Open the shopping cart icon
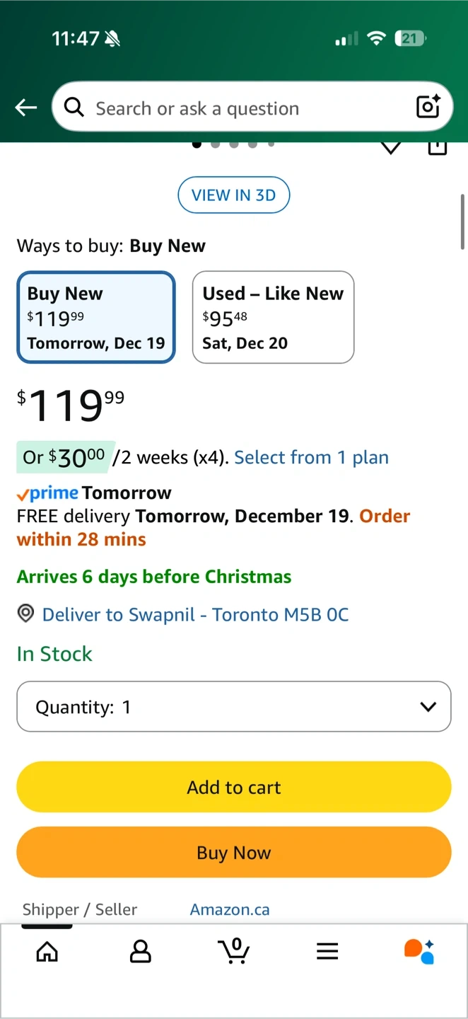Screen dimensions: 468x1019 click(x=234, y=951)
